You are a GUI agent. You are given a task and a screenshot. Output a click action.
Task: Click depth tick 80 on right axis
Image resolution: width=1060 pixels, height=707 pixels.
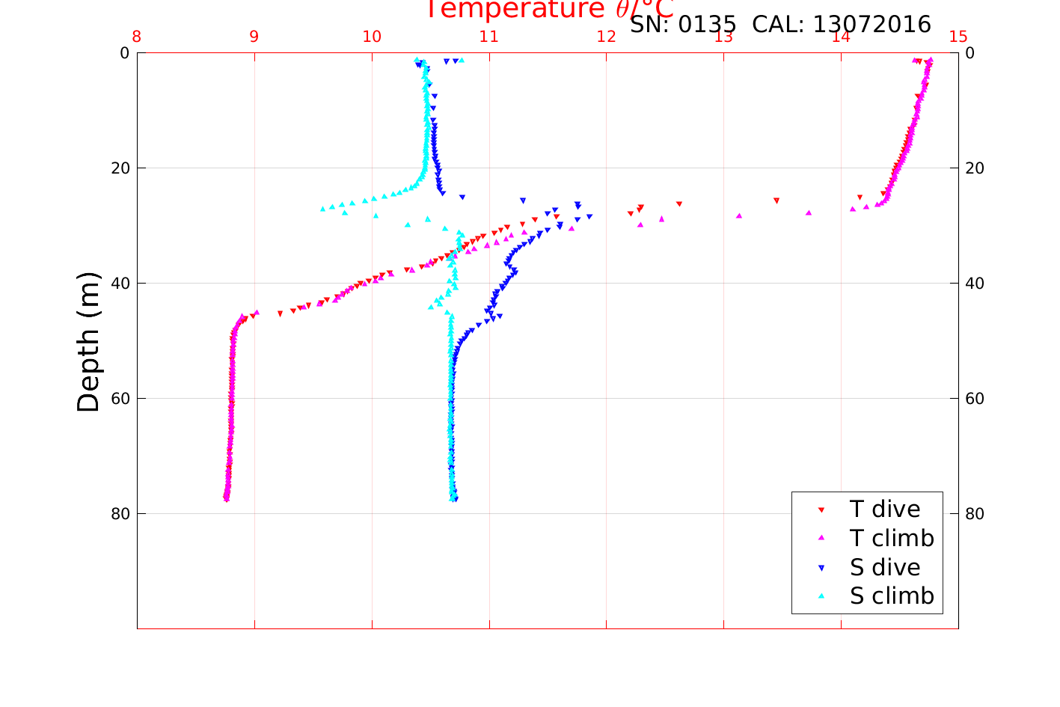pyautogui.click(x=975, y=514)
